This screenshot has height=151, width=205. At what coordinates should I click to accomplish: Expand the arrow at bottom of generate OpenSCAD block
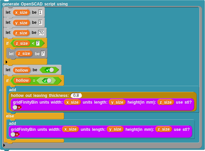(4, 145)
